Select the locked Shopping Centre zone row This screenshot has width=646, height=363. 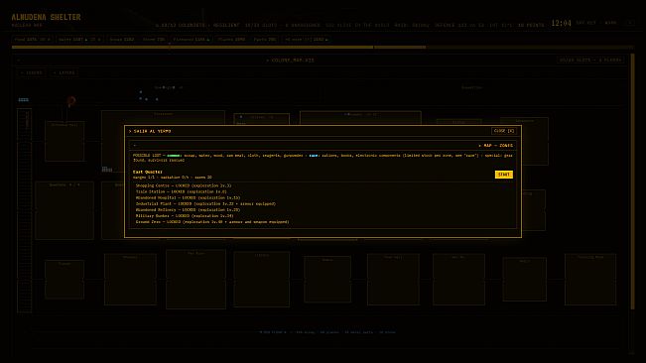tap(184, 185)
